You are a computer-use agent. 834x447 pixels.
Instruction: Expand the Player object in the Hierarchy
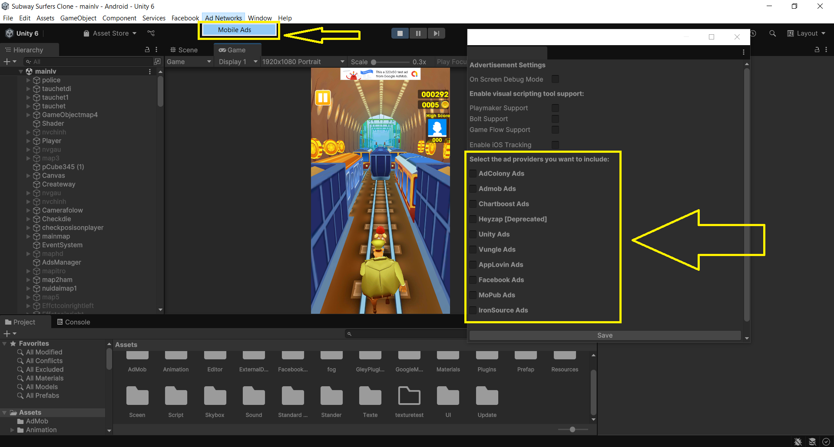point(27,141)
